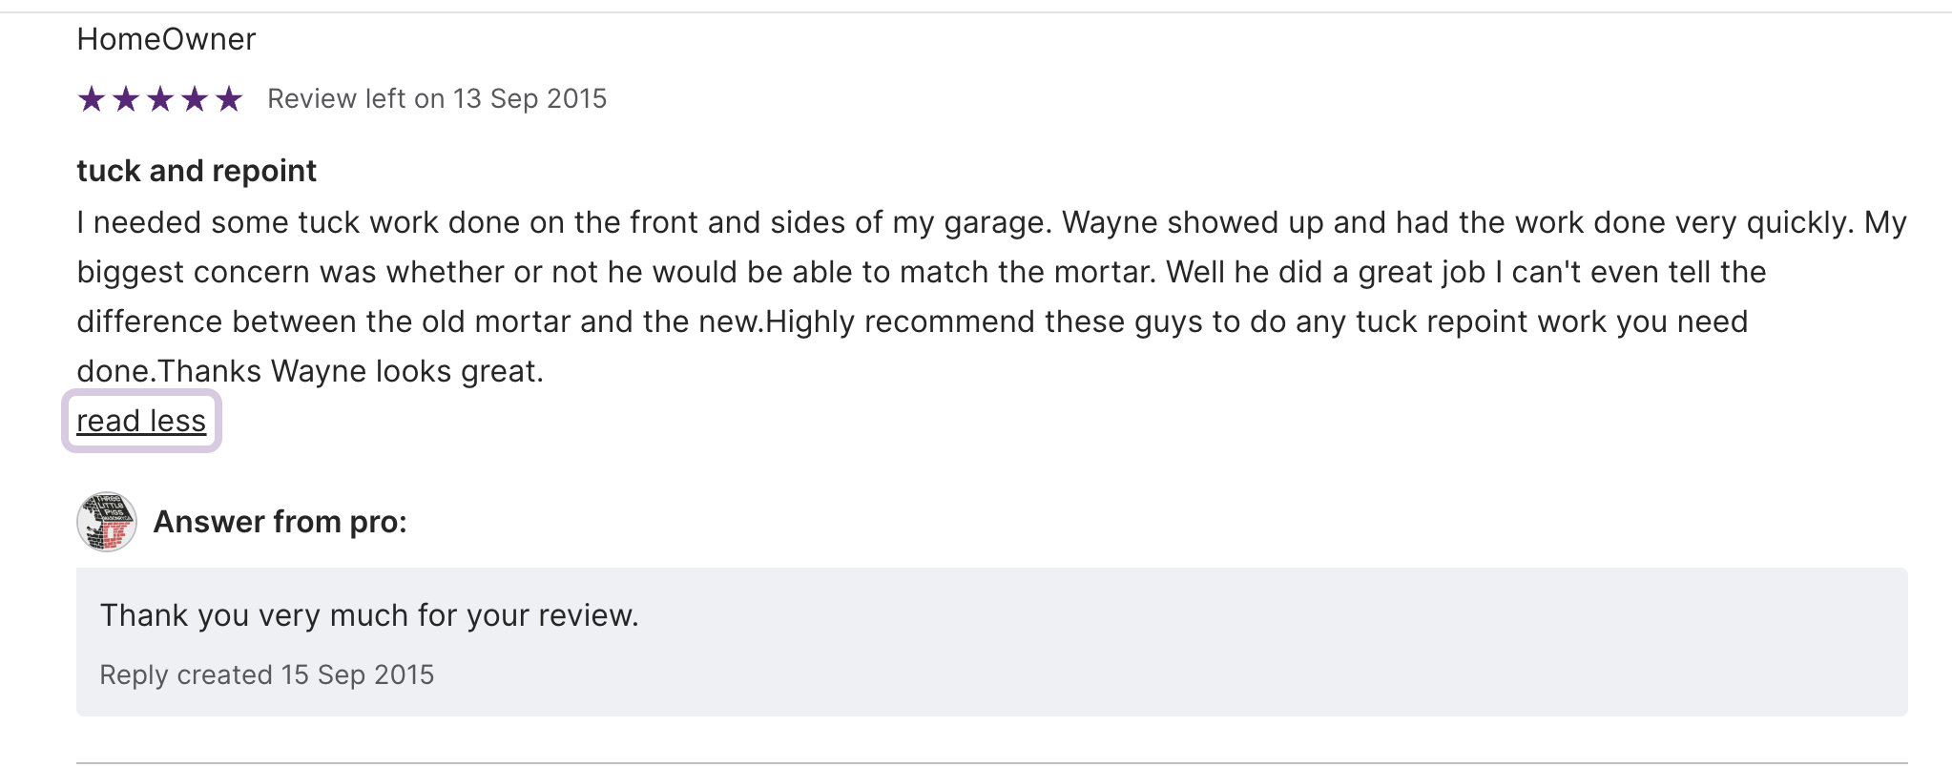Viewport: 1952px width, 767px height.
Task: Click the pro's circular logo avatar
Action: click(x=106, y=522)
